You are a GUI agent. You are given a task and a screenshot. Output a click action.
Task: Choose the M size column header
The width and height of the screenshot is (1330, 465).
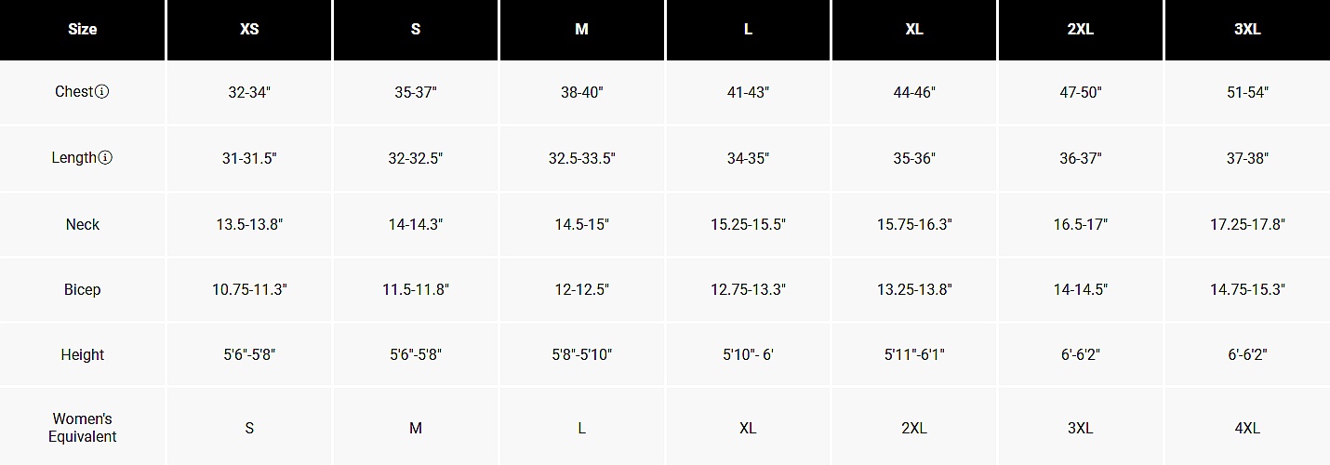pyautogui.click(x=581, y=30)
